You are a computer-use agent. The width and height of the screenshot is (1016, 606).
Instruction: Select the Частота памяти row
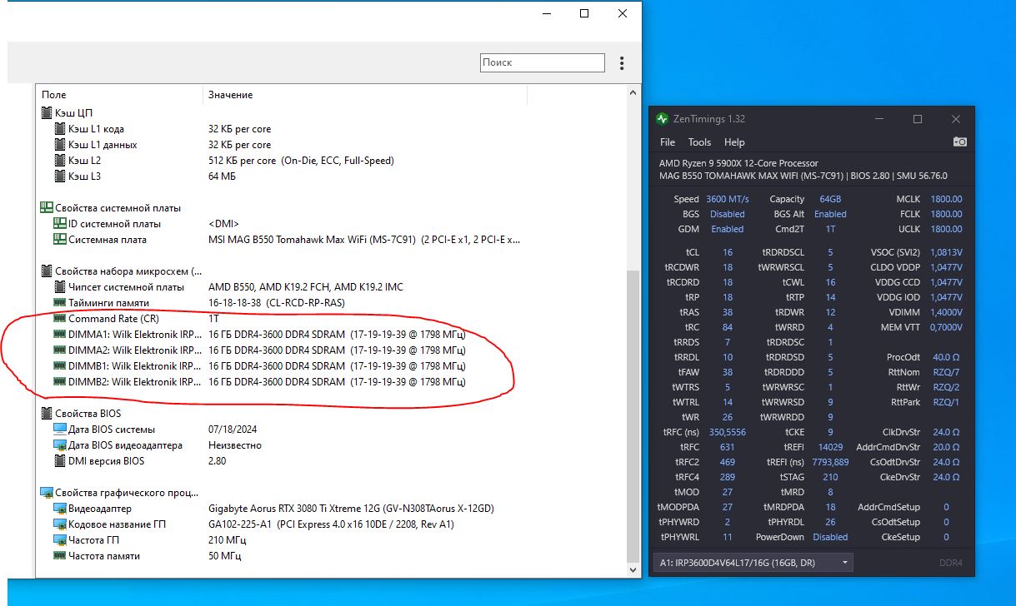(330, 556)
